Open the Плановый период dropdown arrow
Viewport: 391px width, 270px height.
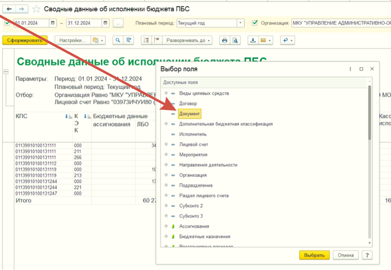click(240, 23)
